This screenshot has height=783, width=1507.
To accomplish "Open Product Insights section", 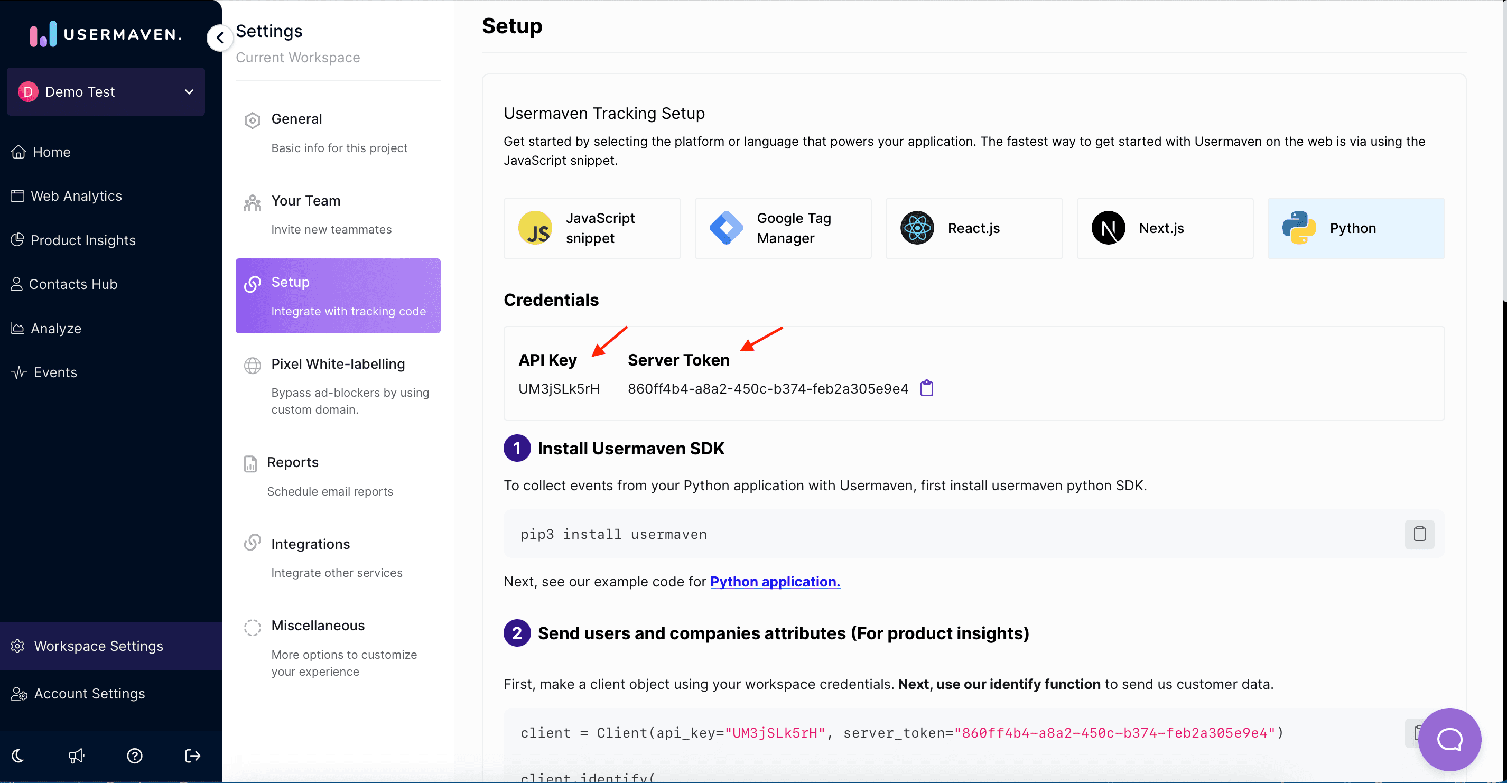I will tap(73, 240).
